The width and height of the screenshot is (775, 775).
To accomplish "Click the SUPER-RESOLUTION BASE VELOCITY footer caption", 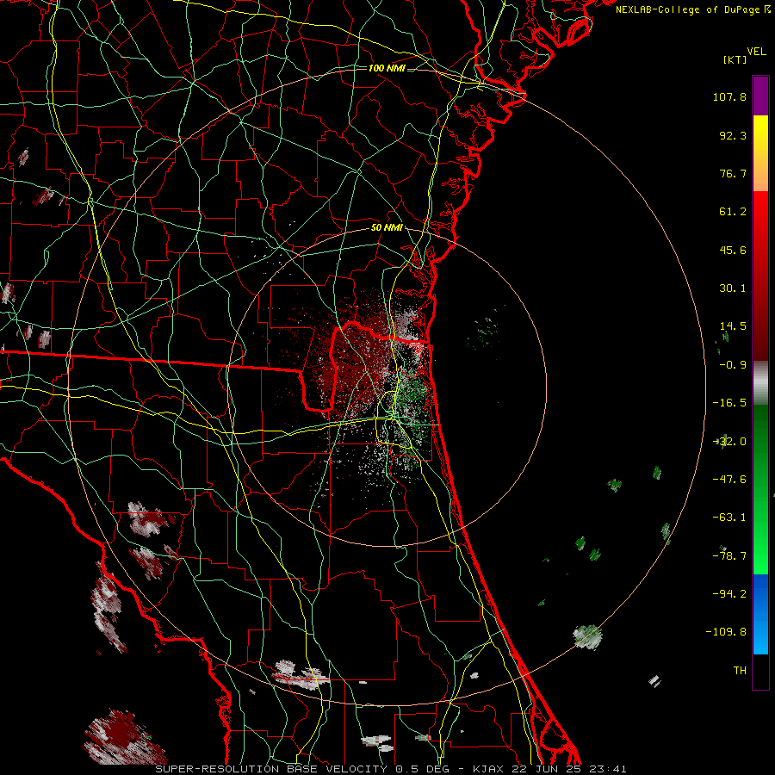I will click(x=390, y=769).
